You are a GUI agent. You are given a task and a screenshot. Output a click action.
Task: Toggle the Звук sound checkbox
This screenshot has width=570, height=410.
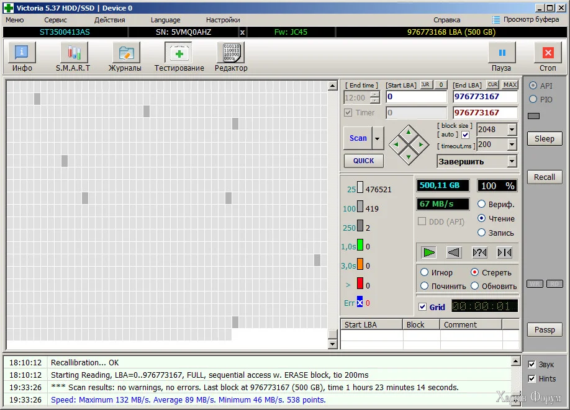[532, 364]
